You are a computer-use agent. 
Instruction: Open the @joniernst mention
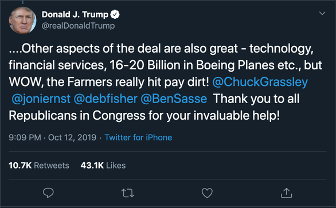(41, 99)
